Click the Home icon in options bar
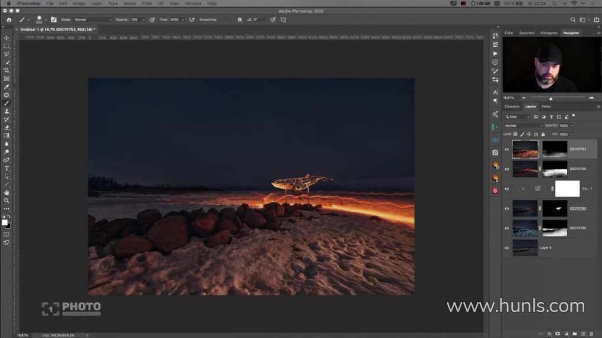 [9, 19]
